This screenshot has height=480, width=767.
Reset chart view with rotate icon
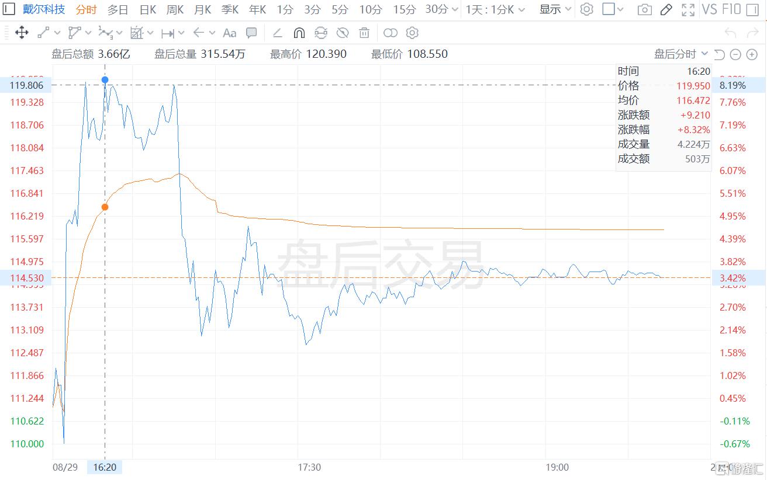coord(720,54)
